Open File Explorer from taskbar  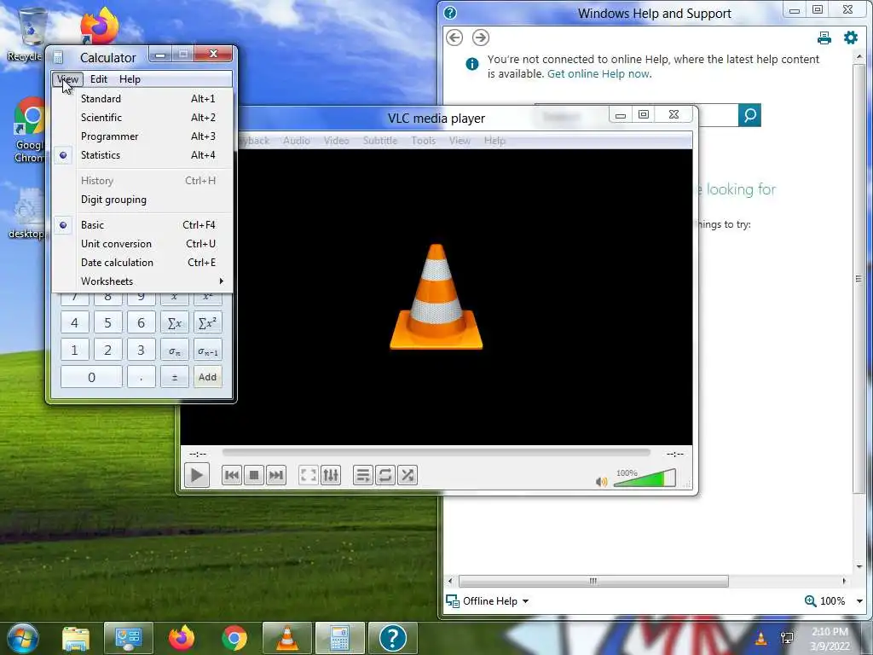[76, 638]
